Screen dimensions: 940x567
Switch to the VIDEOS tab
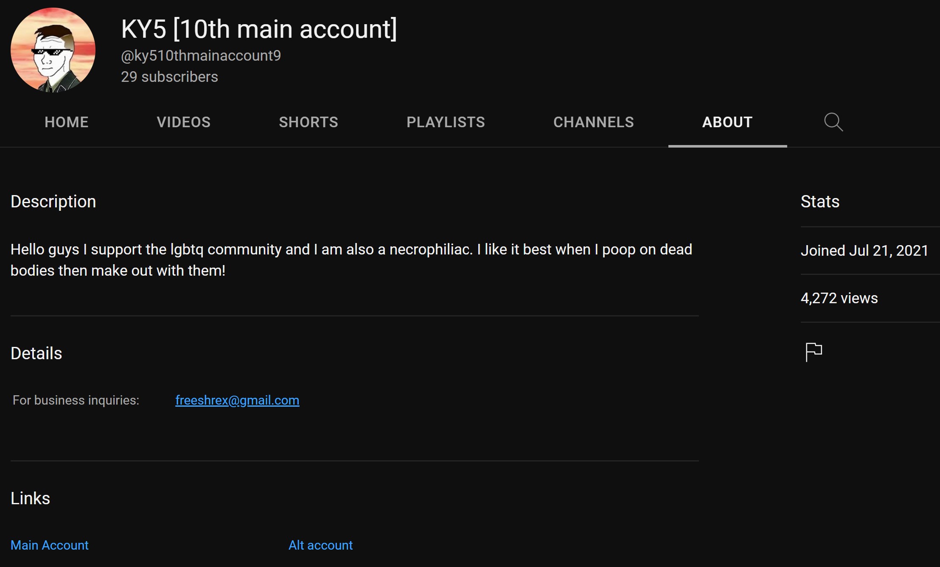(x=183, y=122)
